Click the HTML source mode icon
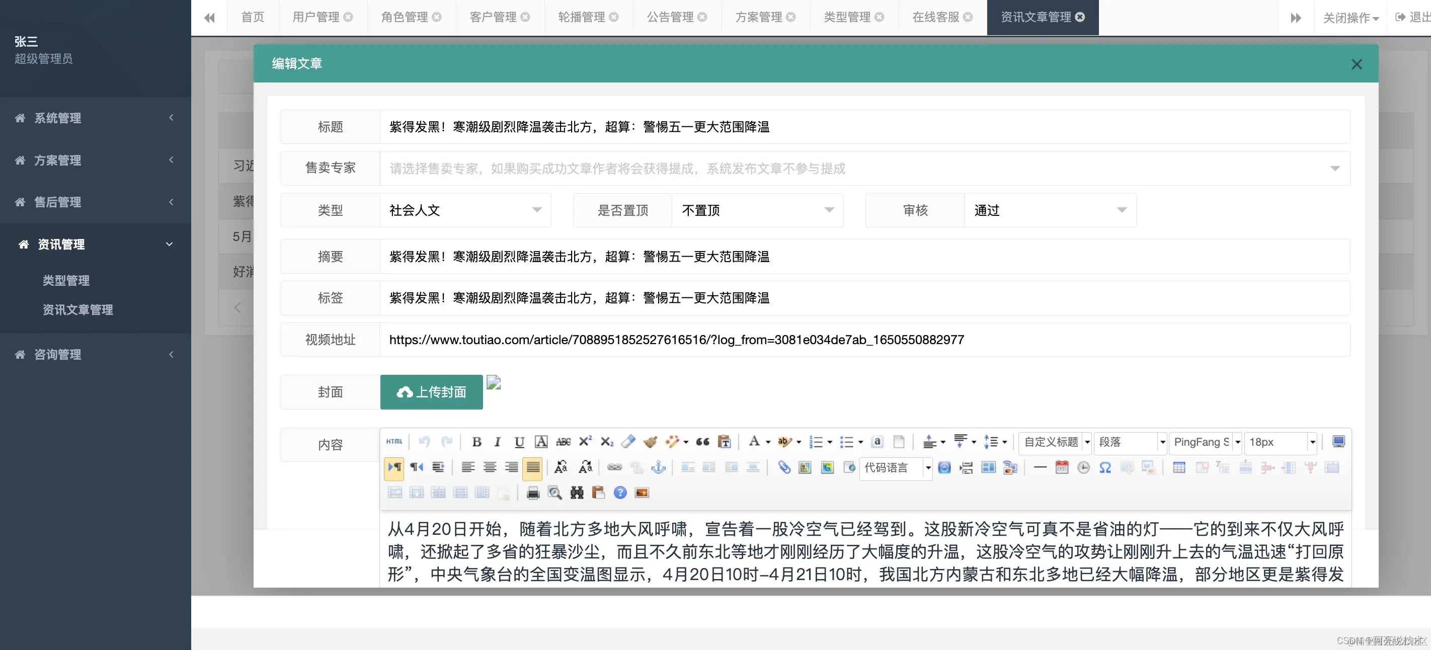Viewport: 1431px width, 650px height. pyautogui.click(x=394, y=442)
